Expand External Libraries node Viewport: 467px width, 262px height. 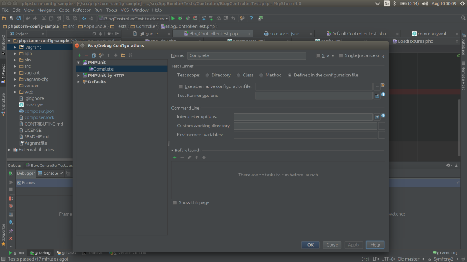point(9,150)
